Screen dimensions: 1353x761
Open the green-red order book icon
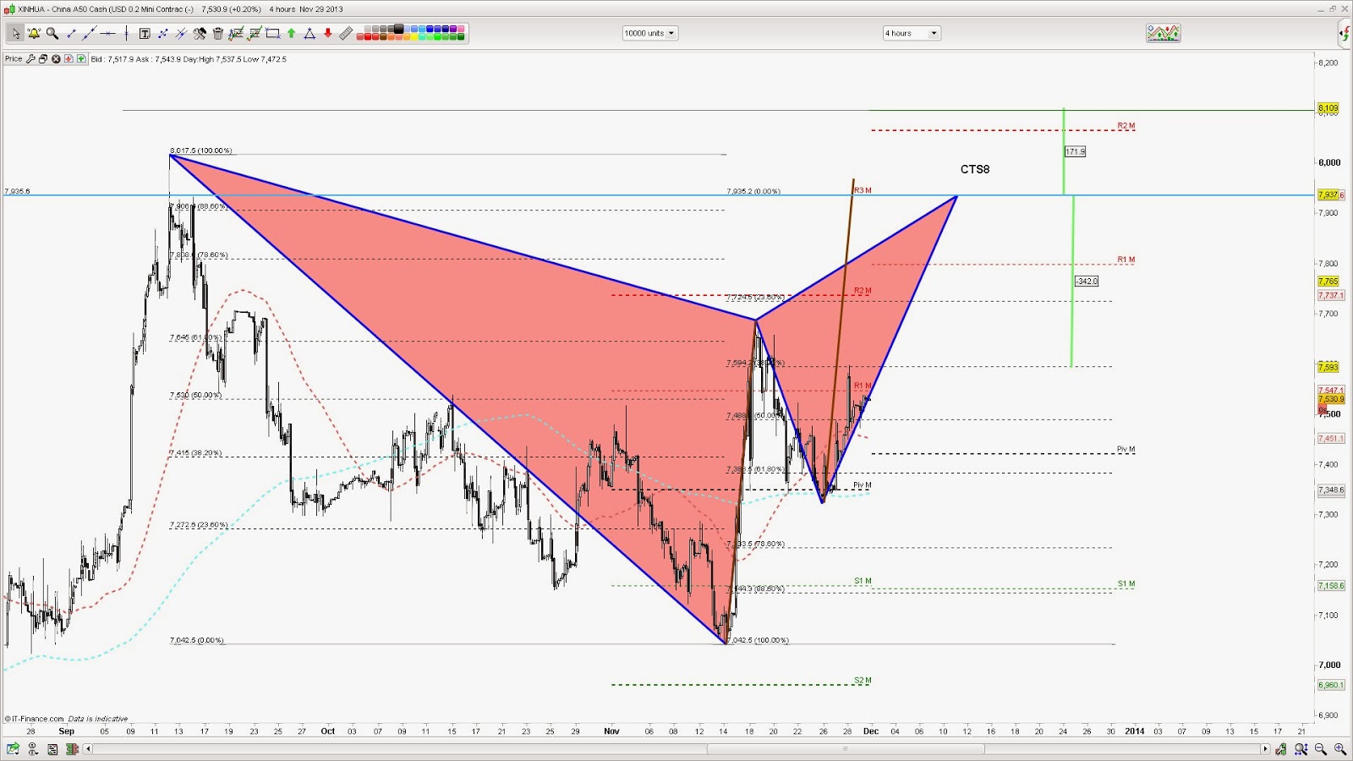72,749
